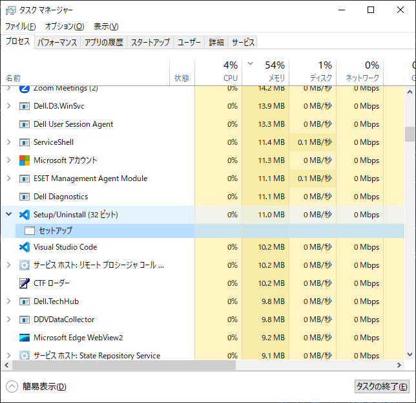The width and height of the screenshot is (416, 403).
Task: Sort by the CPU column header
Action: pos(218,72)
